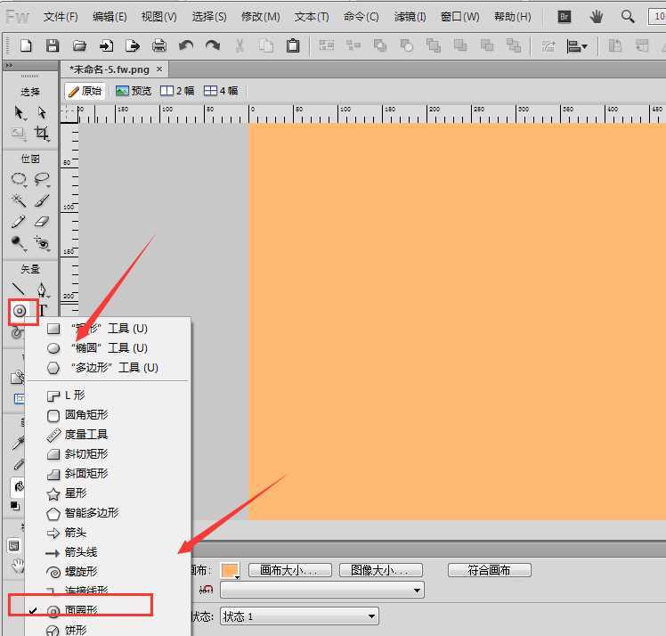
Task: Select the Pointer tool in tools panel
Action: click(19, 112)
